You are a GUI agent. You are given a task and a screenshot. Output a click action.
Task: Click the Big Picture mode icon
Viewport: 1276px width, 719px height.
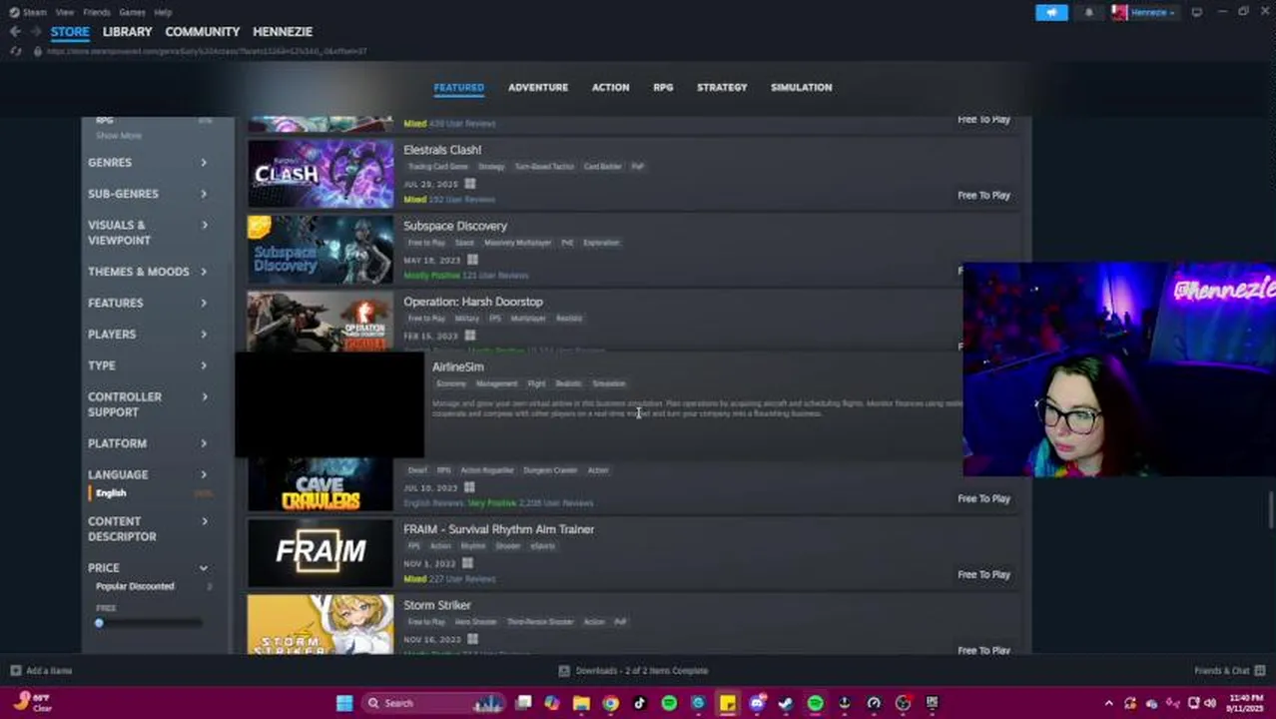point(1196,12)
